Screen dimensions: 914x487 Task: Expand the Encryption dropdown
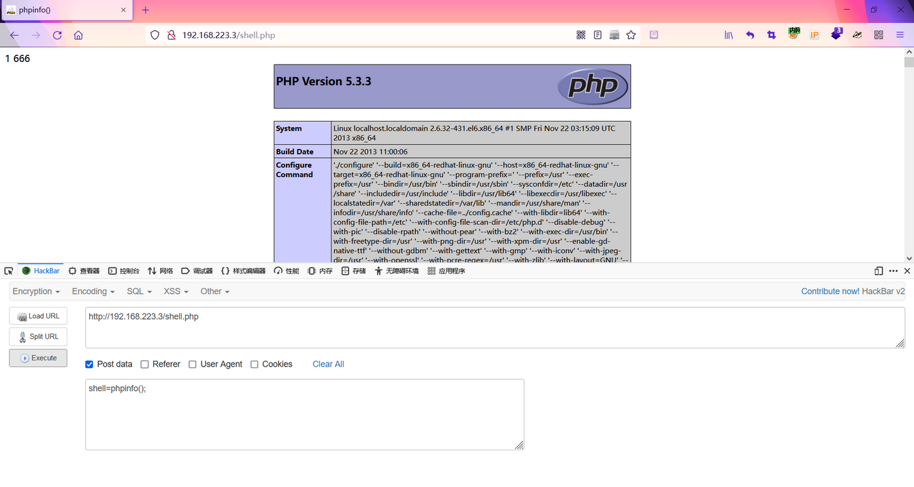(x=36, y=291)
